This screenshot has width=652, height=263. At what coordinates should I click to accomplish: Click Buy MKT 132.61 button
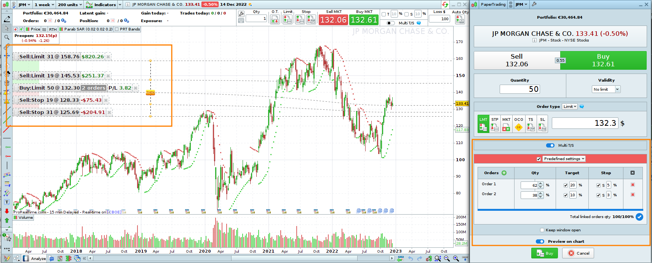[x=364, y=19]
